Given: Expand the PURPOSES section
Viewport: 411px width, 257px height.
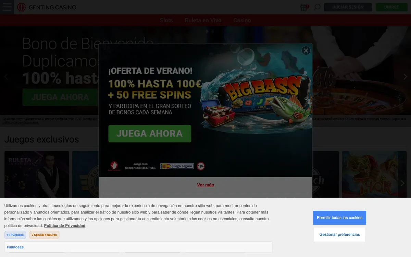Looking at the screenshot, I should pyautogui.click(x=138, y=247).
